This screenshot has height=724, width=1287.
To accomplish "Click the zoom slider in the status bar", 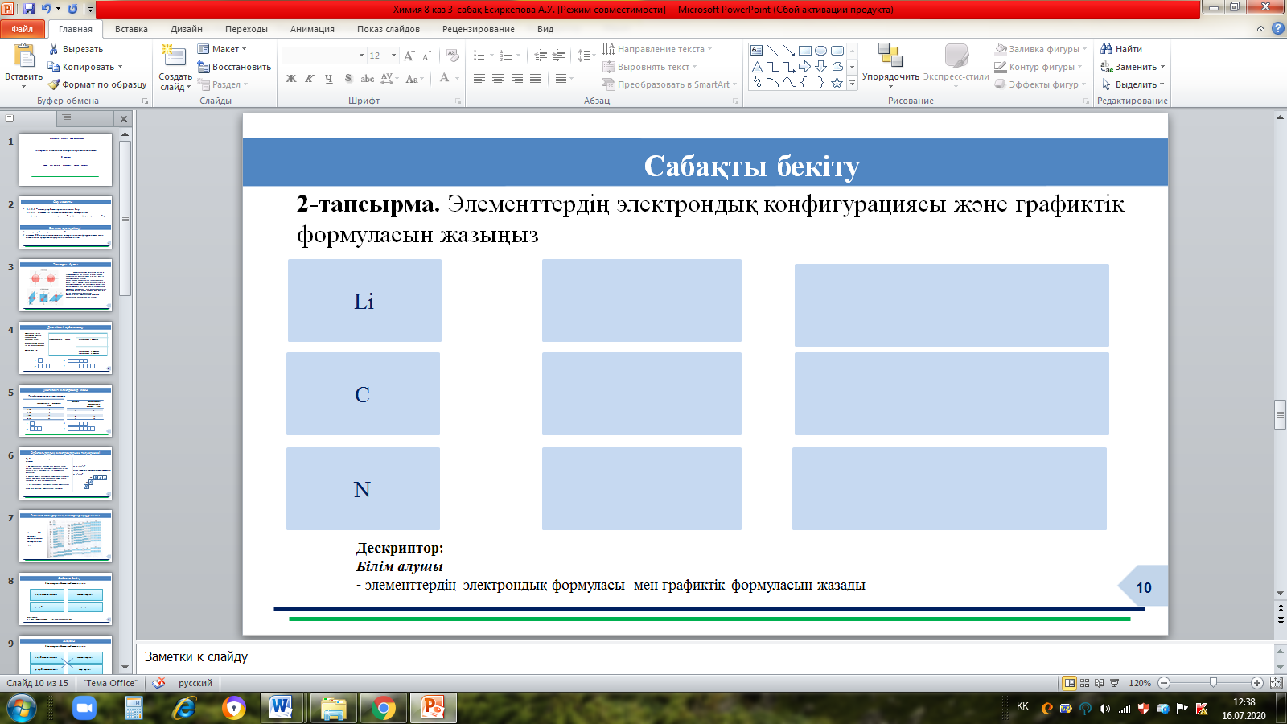I will tap(1212, 683).
